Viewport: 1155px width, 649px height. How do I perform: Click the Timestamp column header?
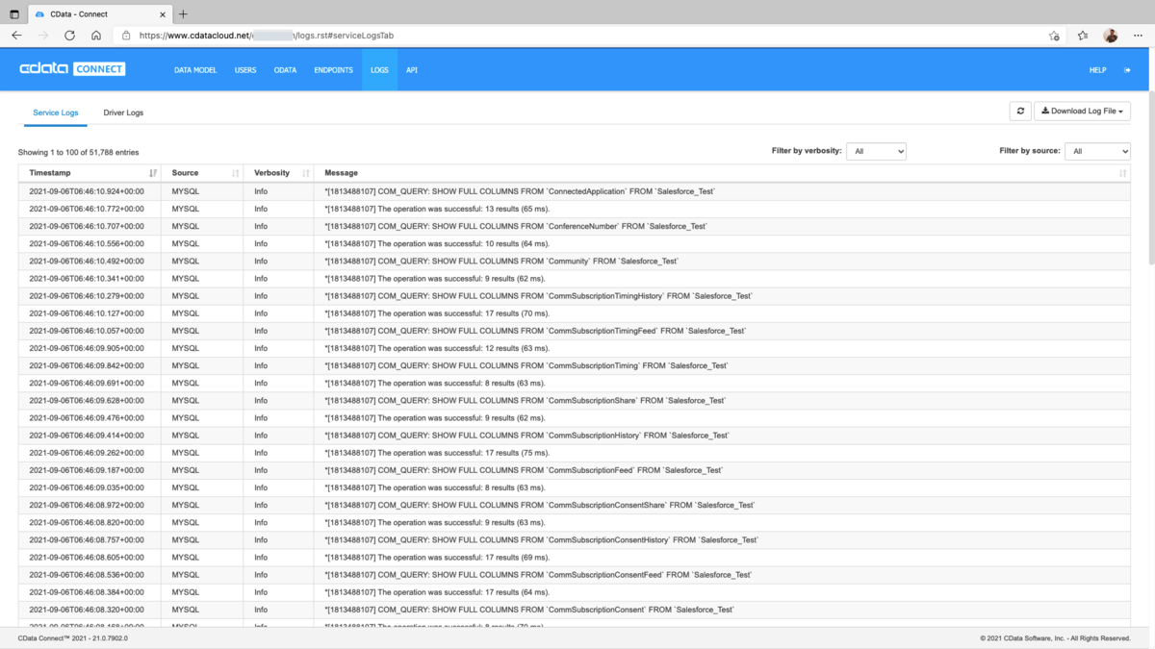point(90,173)
